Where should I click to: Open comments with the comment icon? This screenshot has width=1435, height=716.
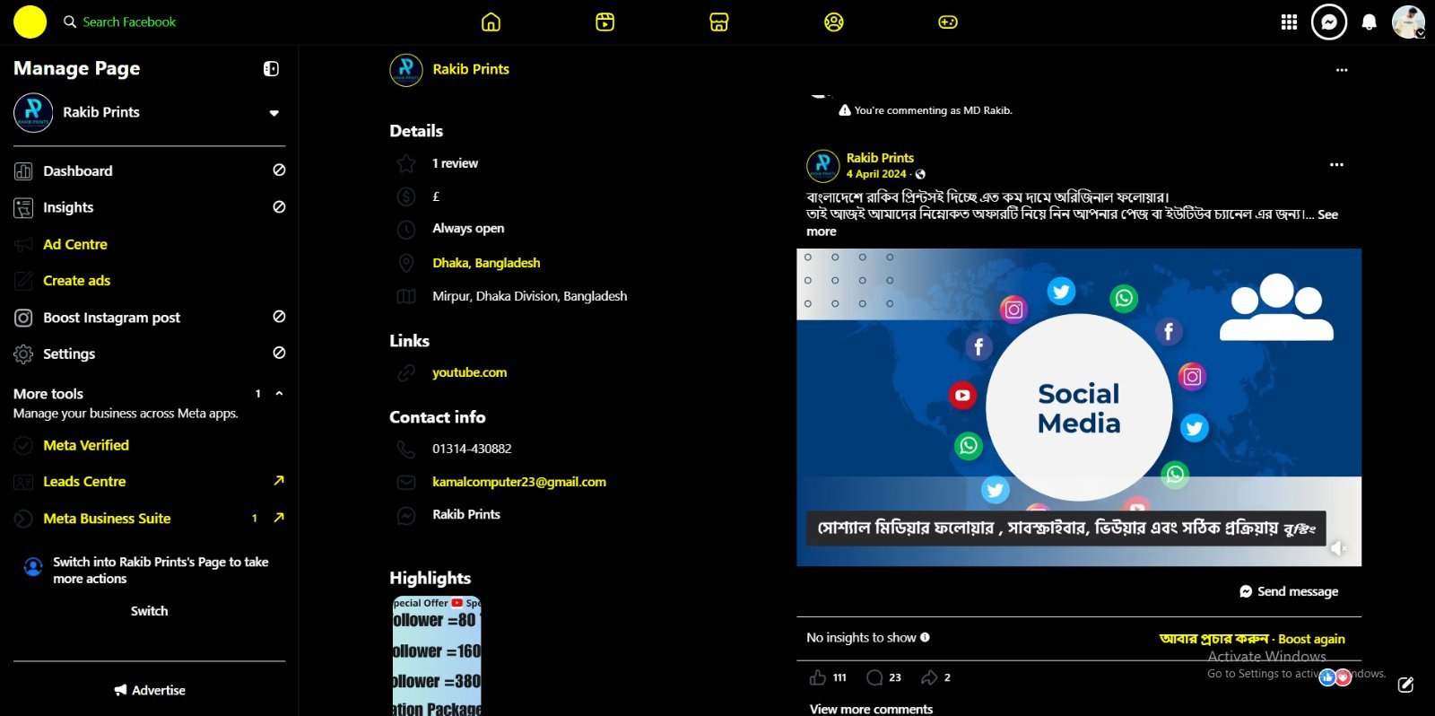point(874,677)
